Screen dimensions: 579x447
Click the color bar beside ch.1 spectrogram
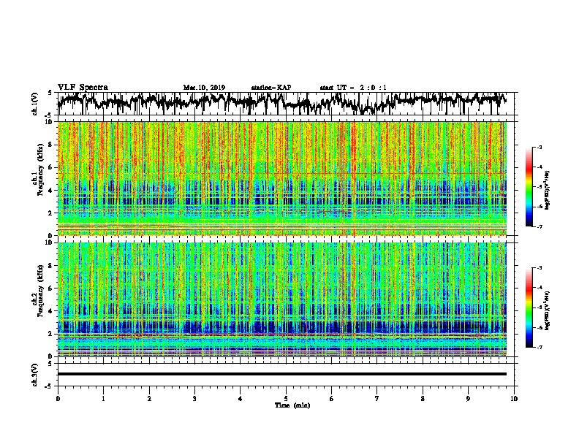[x=529, y=187]
